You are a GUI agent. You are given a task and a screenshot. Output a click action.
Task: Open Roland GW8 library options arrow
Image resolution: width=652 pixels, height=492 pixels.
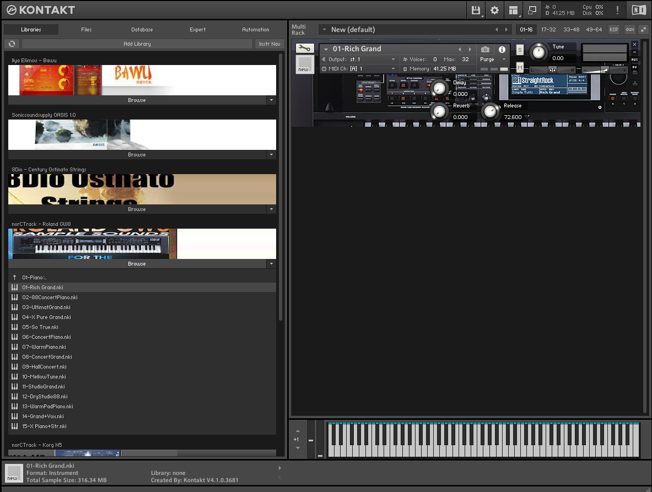pos(272,263)
